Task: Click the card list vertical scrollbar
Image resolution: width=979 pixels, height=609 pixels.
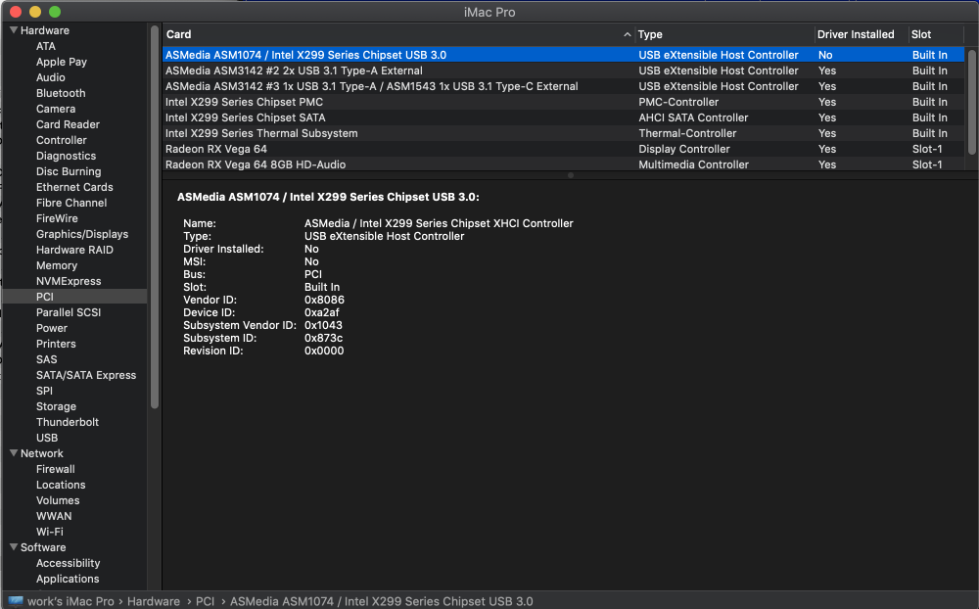Action: point(971,101)
